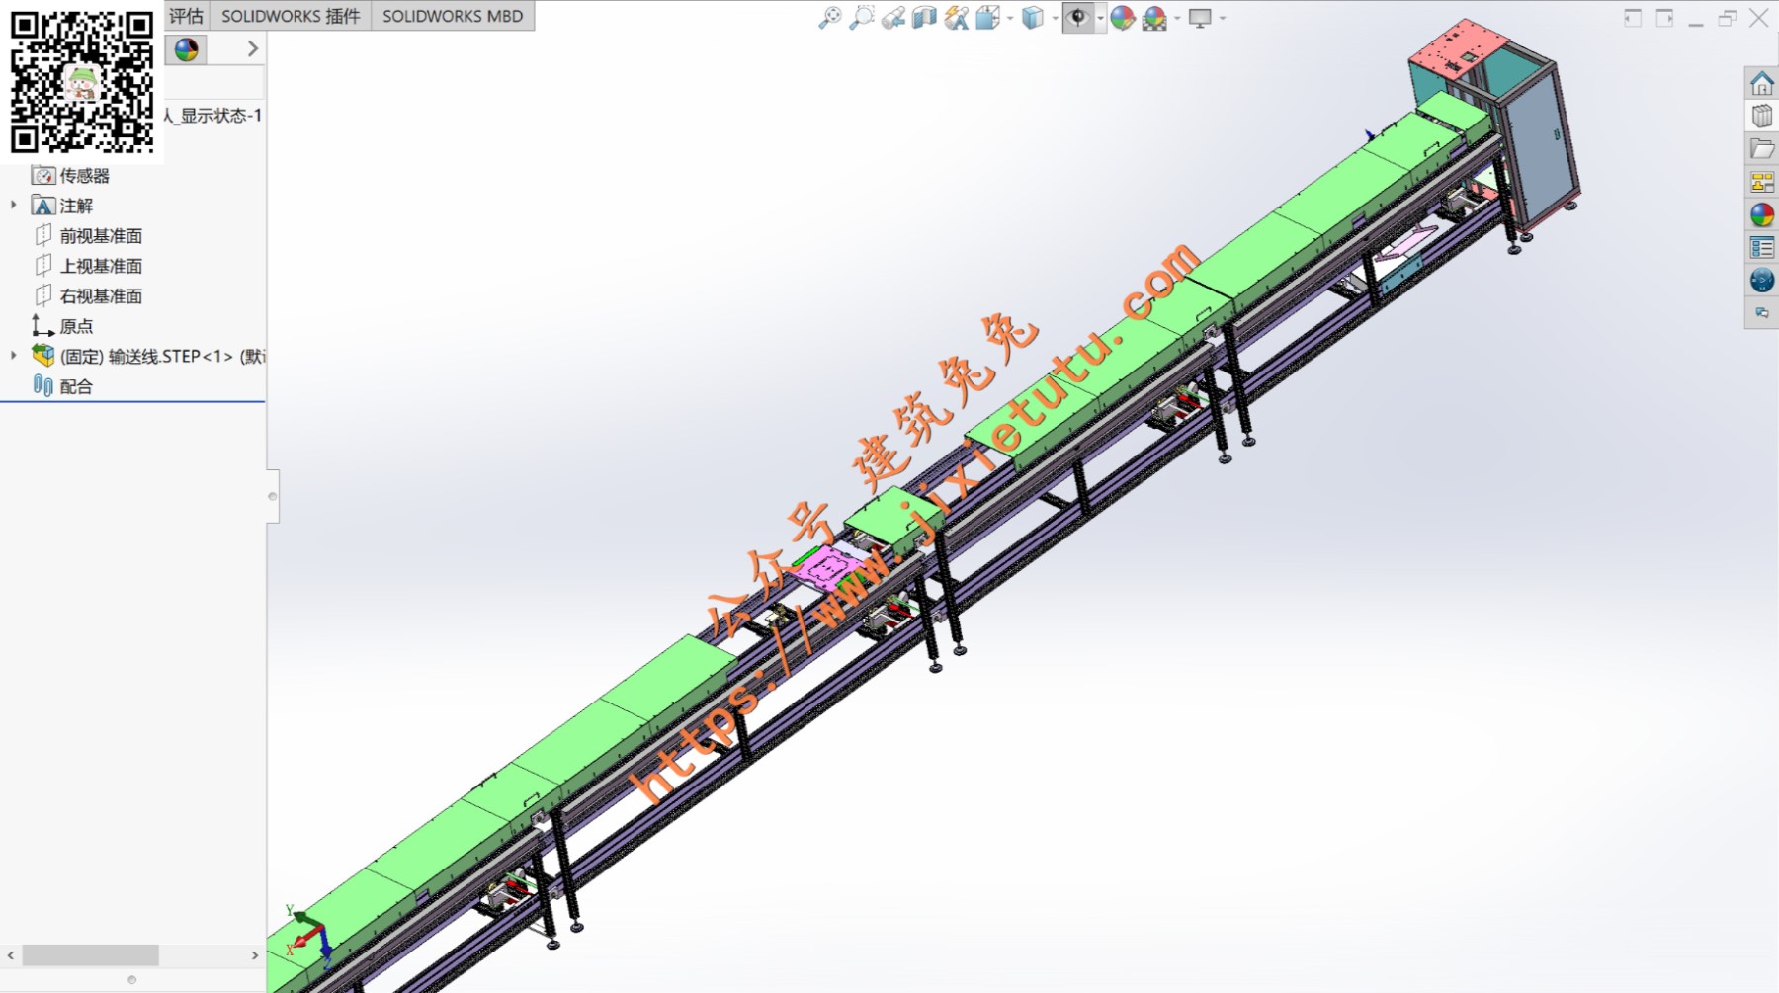Viewport: 1779px width, 993px height.
Task: Switch to the SOLIDWORKS 插件 tab
Action: pos(290,16)
